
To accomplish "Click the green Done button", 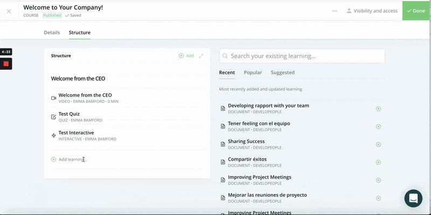I will tap(416, 11).
